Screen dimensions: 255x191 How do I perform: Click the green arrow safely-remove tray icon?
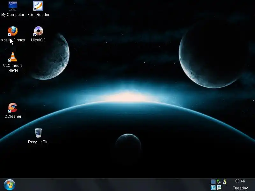pos(219,181)
